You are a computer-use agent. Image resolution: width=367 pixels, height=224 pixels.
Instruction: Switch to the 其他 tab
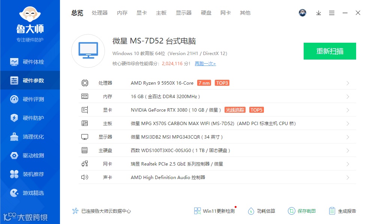click(245, 13)
